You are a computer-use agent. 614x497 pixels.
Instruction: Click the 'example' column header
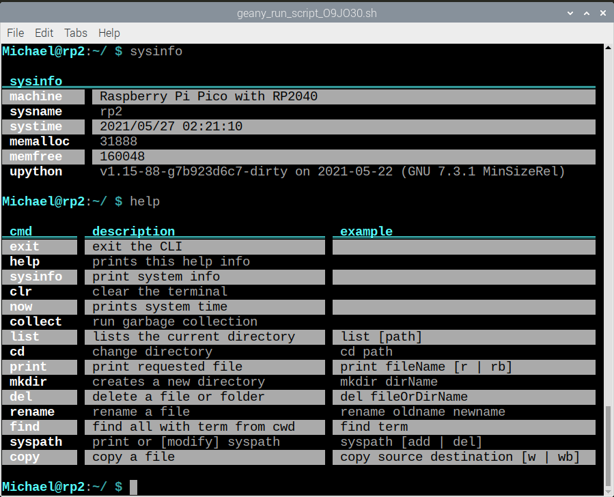366,231
